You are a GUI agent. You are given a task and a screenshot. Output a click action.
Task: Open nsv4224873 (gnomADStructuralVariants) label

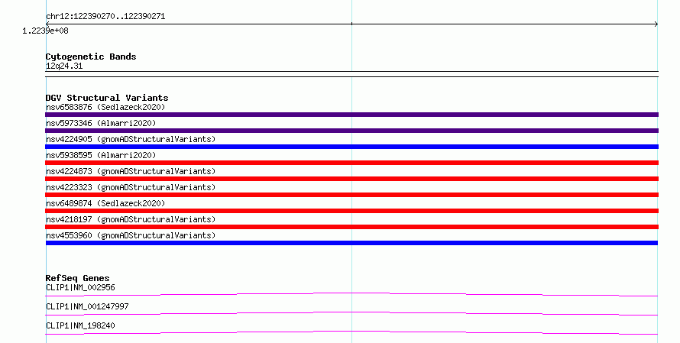[131, 171]
